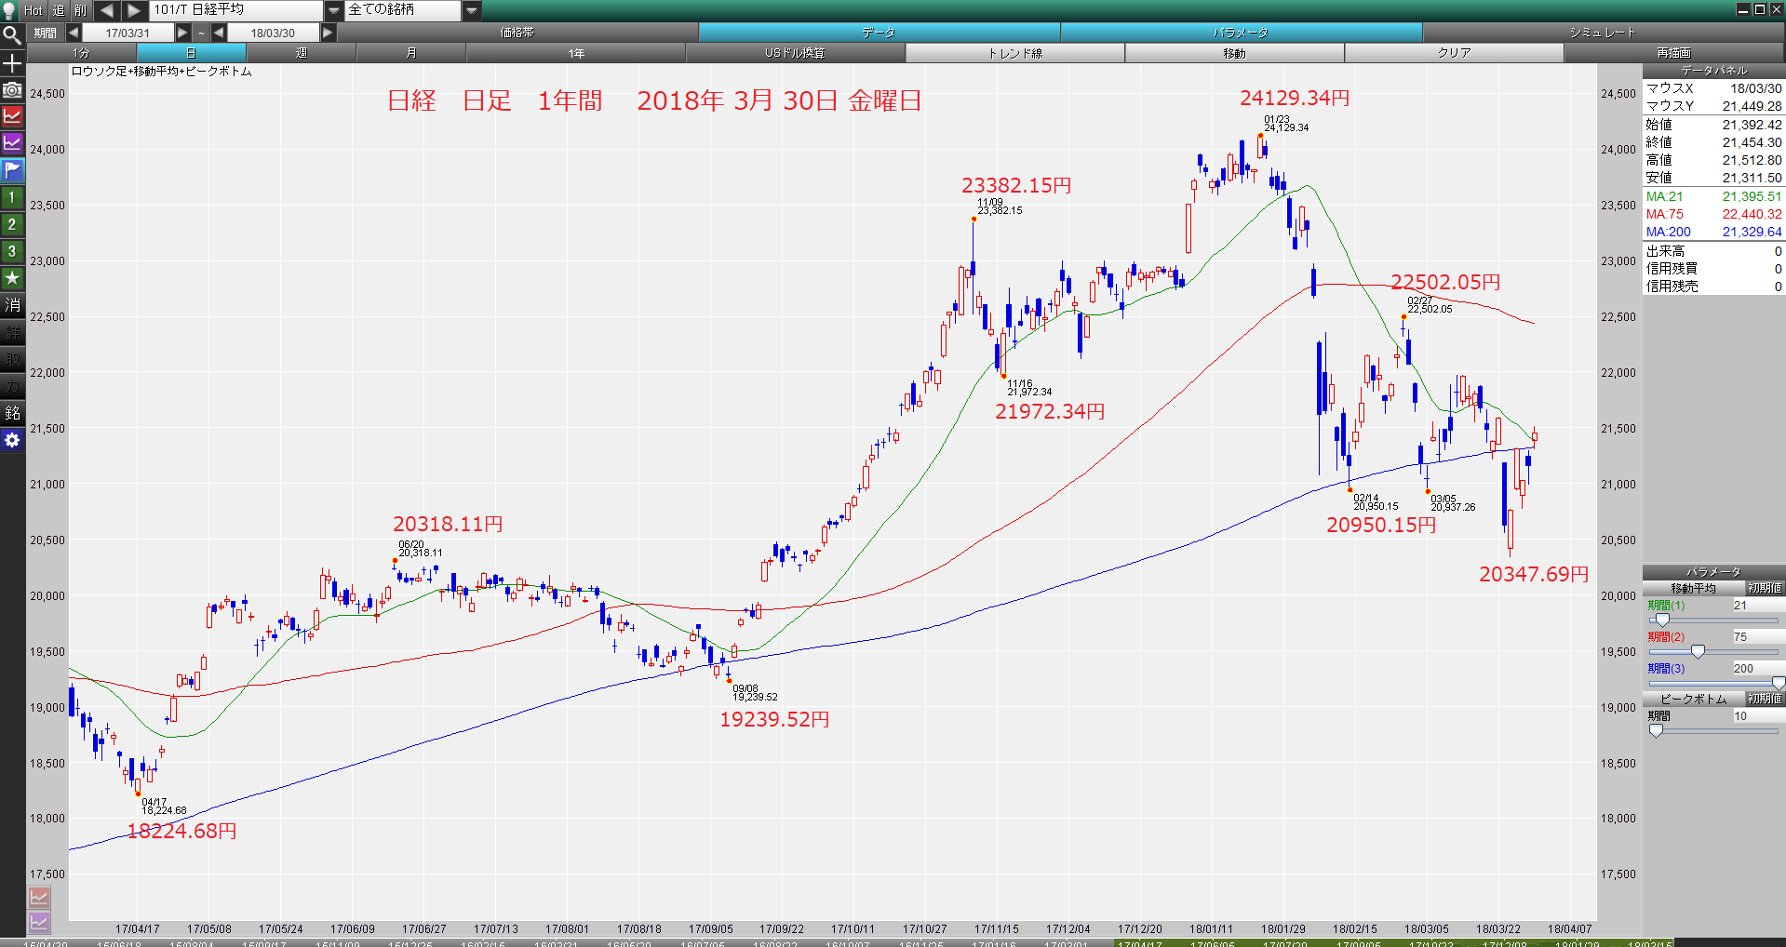Click the 再描画 redraw button
The image size is (1786, 947).
click(1673, 53)
